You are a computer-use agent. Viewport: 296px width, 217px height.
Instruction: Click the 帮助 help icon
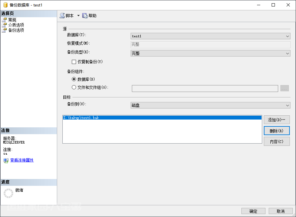click(x=85, y=16)
